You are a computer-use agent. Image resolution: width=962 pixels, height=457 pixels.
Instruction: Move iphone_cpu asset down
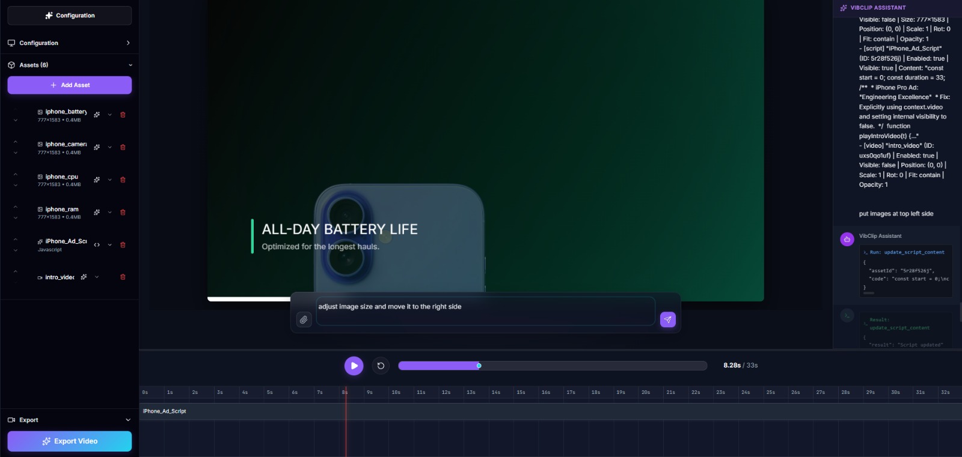[x=16, y=185]
